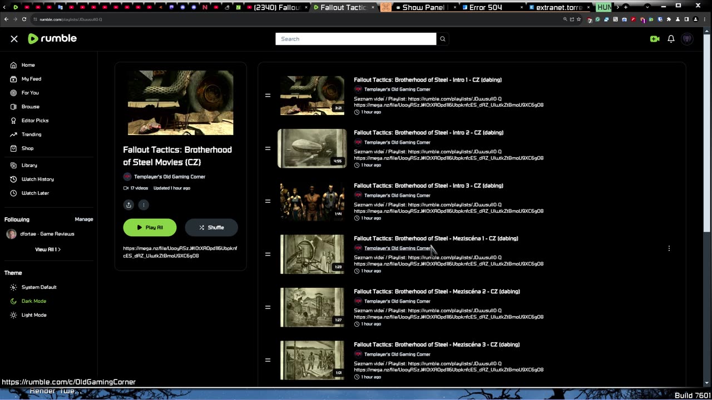The image size is (712, 400).
Task: Open the green upload video camera icon
Action: [655, 39]
